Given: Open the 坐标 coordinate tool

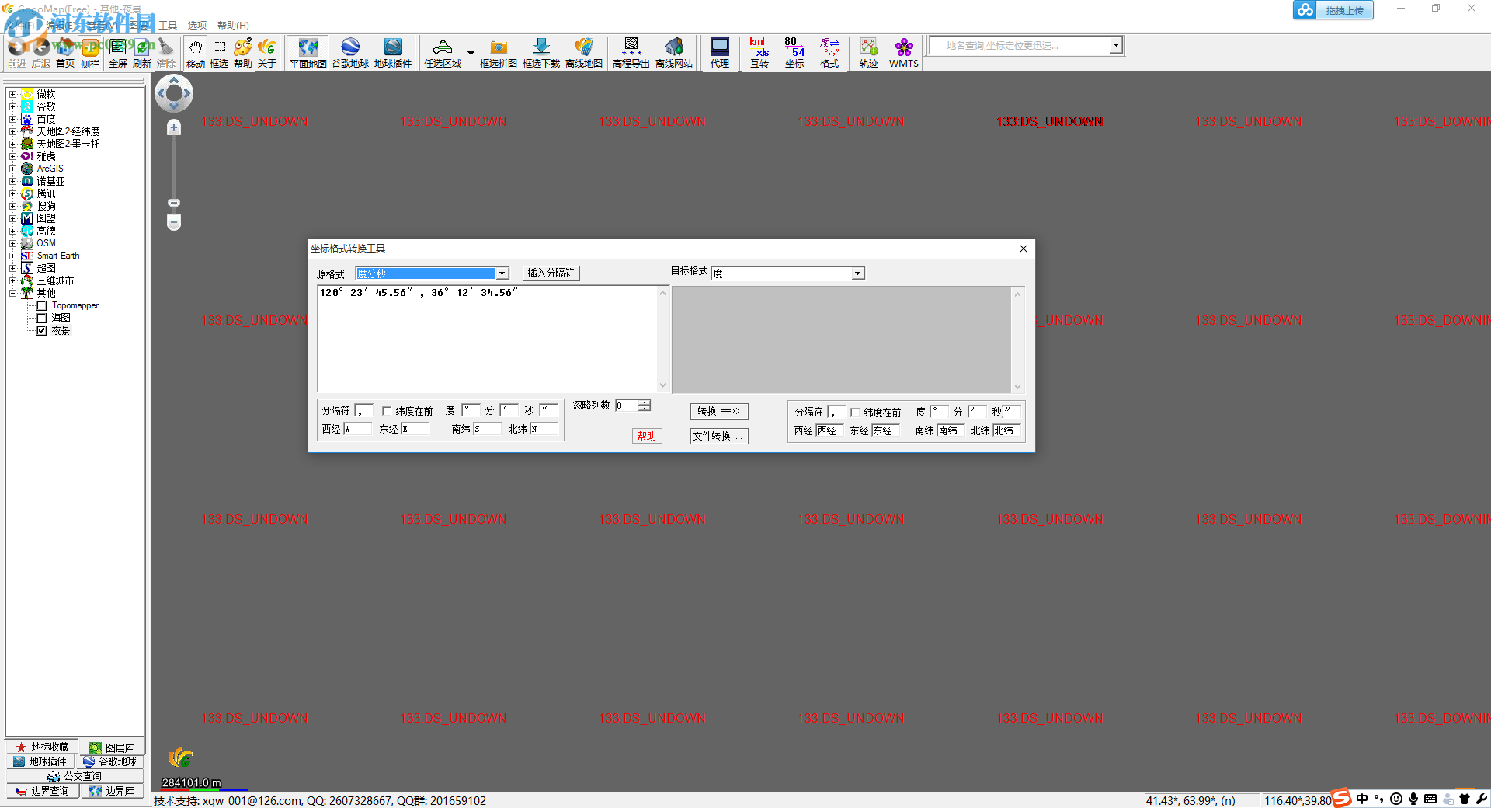Looking at the screenshot, I should (794, 54).
